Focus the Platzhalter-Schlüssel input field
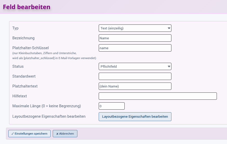 coord(135,48)
